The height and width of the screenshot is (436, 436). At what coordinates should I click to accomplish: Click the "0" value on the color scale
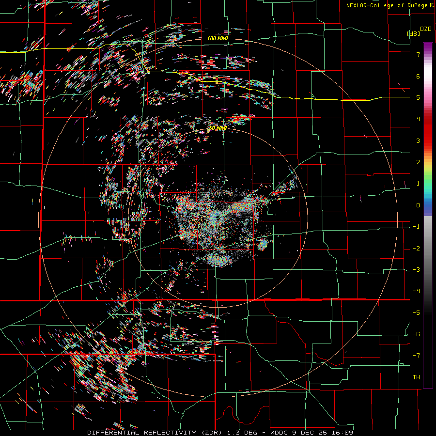click(418, 205)
